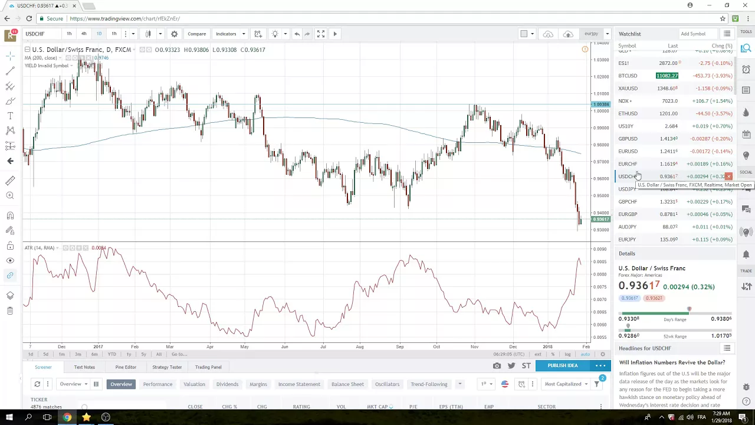Select Performance screener tab
The width and height of the screenshot is (755, 425).
point(157,384)
